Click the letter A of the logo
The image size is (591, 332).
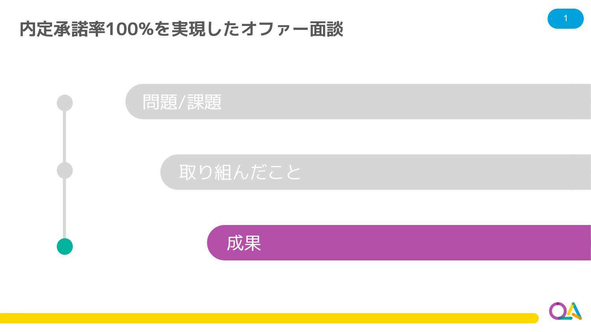click(574, 311)
